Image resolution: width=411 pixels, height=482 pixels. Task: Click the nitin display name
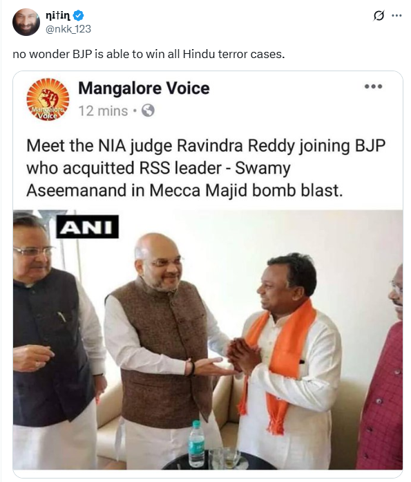click(x=58, y=15)
